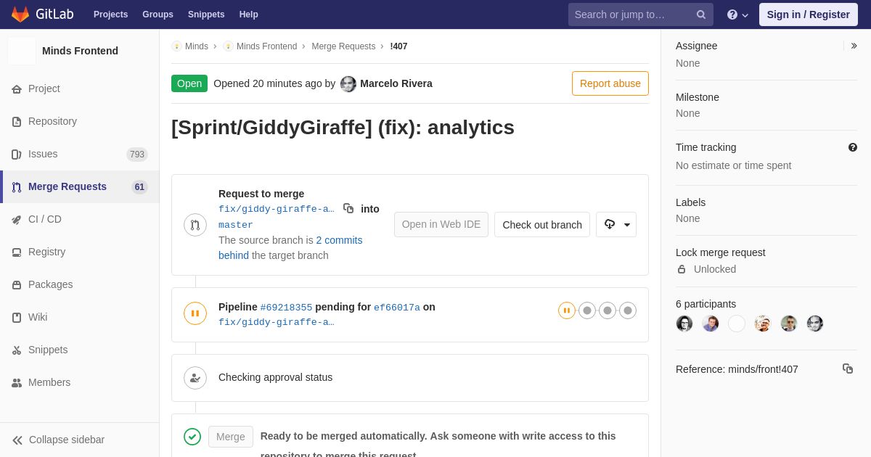Viewport: 871px width, 457px height.
Task: Open Snippets in the top navigation
Action: (x=206, y=15)
